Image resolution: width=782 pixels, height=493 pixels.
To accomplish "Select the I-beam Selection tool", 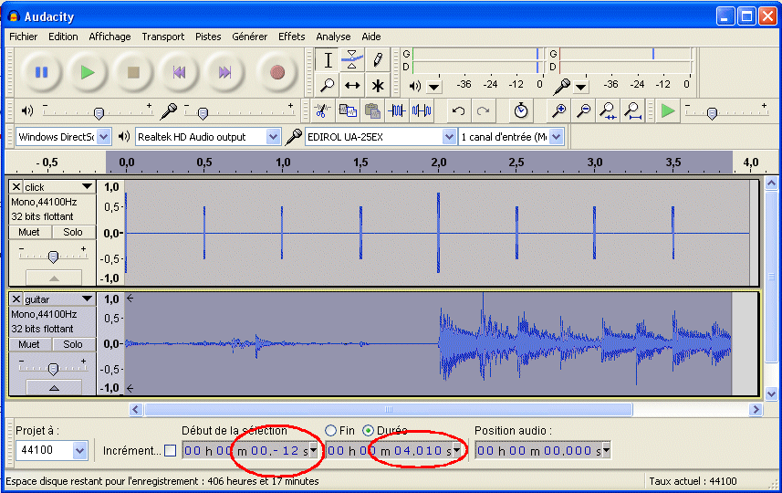I will [328, 60].
